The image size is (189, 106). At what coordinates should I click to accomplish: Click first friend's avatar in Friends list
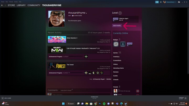115,91
